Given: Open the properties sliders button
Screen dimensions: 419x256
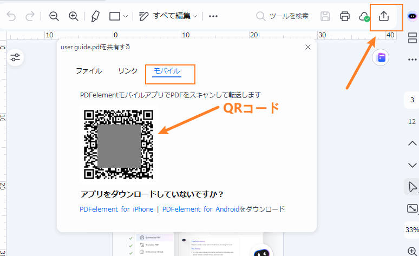Looking at the screenshot, I should (15, 57).
